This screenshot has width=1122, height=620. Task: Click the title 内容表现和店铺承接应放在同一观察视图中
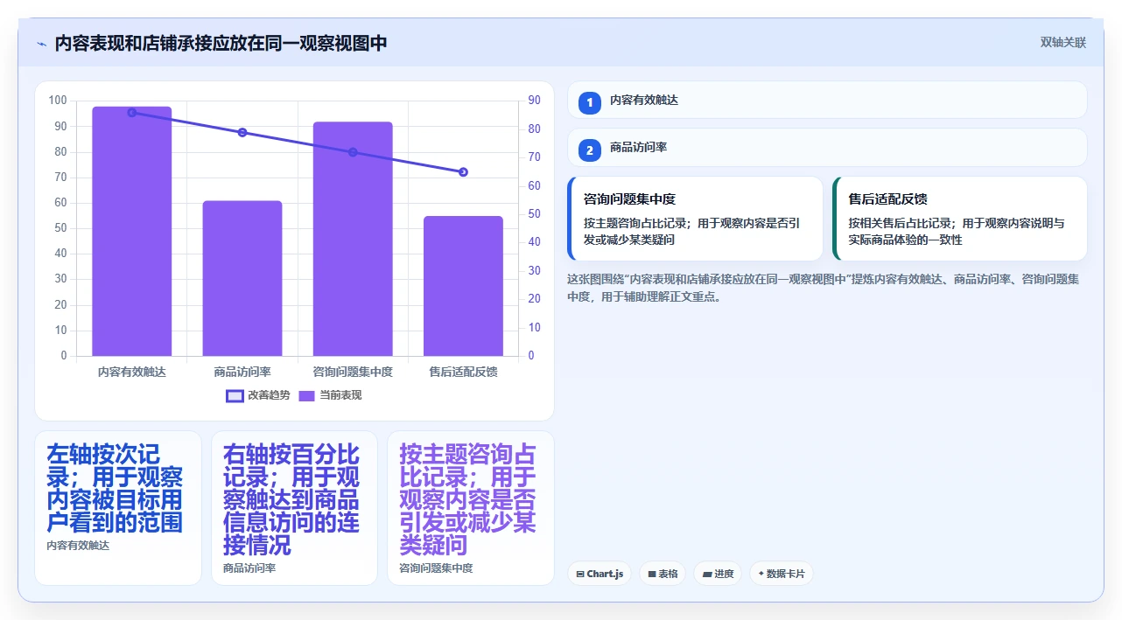coord(221,43)
